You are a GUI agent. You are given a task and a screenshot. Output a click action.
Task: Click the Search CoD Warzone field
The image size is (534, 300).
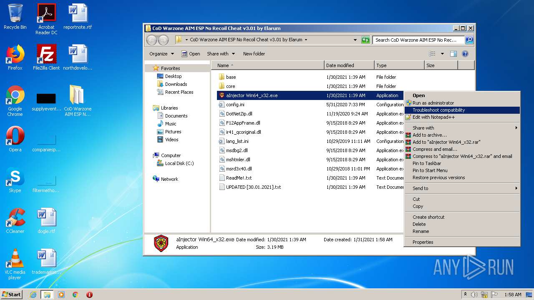click(418, 40)
